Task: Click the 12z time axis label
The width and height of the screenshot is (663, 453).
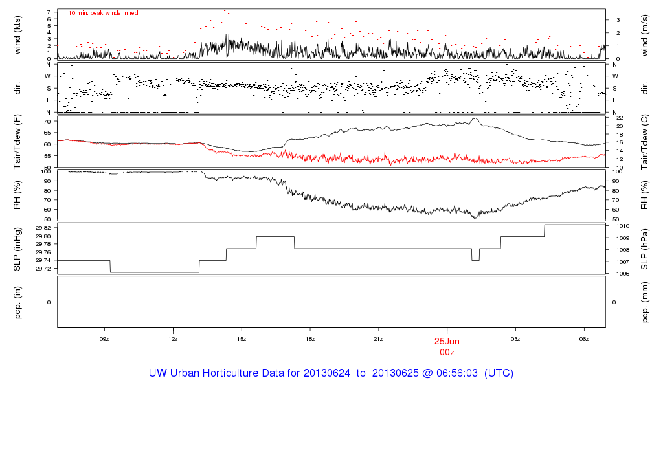Action: tap(173, 339)
